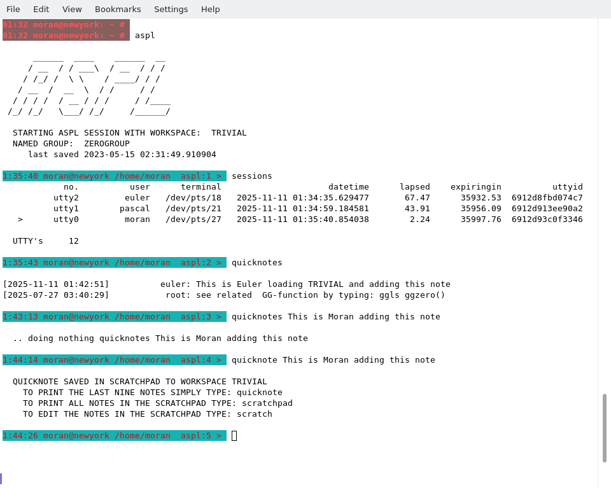The height and width of the screenshot is (488, 611).
Task: Click the 'sessions' command text
Action: 251,176
